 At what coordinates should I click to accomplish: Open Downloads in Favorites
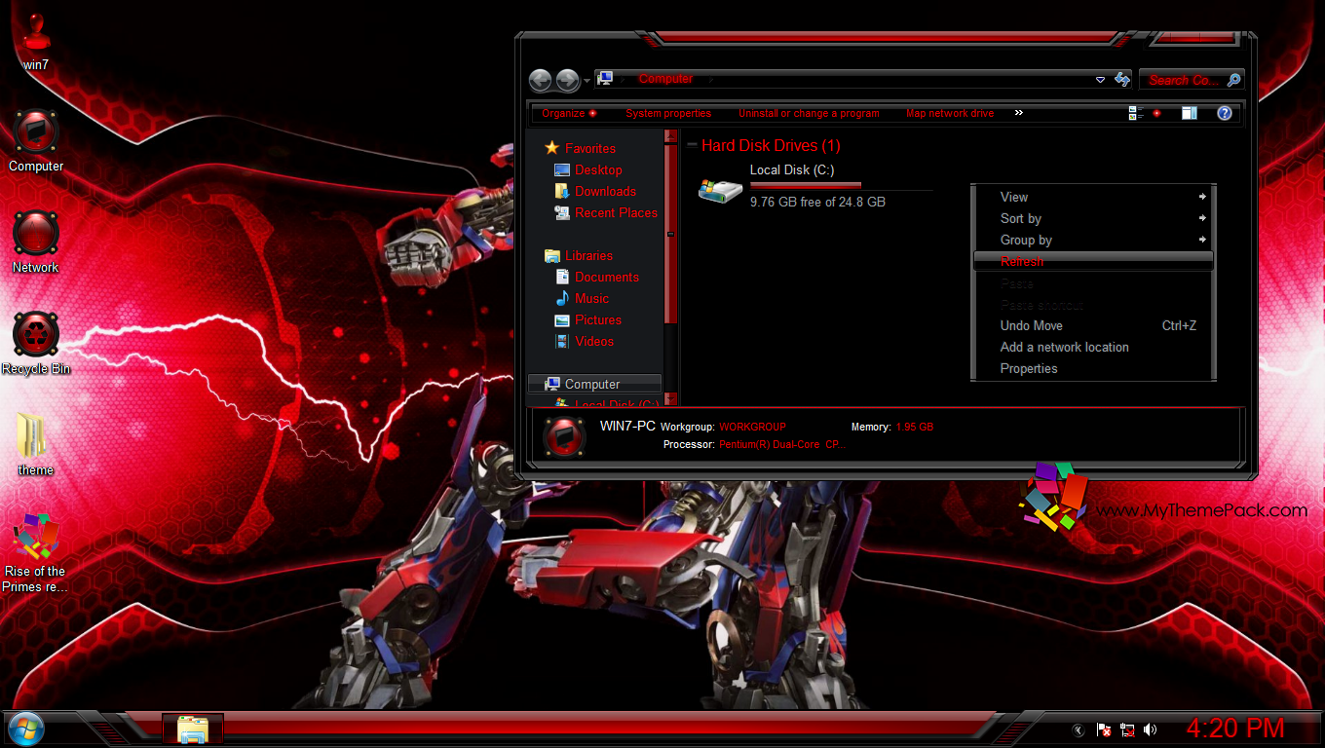coord(595,191)
